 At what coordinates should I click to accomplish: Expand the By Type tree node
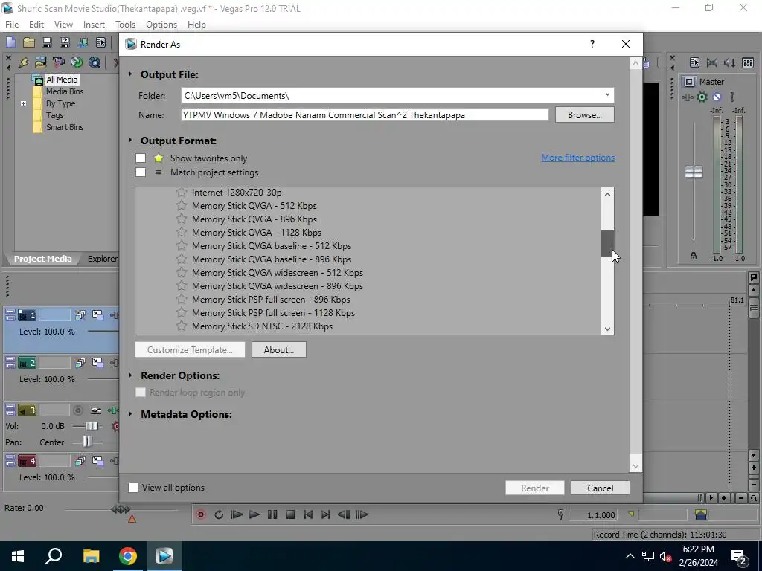(23, 103)
